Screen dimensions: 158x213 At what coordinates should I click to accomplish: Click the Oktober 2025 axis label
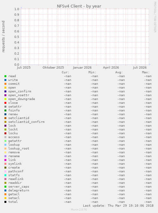[53, 68]
